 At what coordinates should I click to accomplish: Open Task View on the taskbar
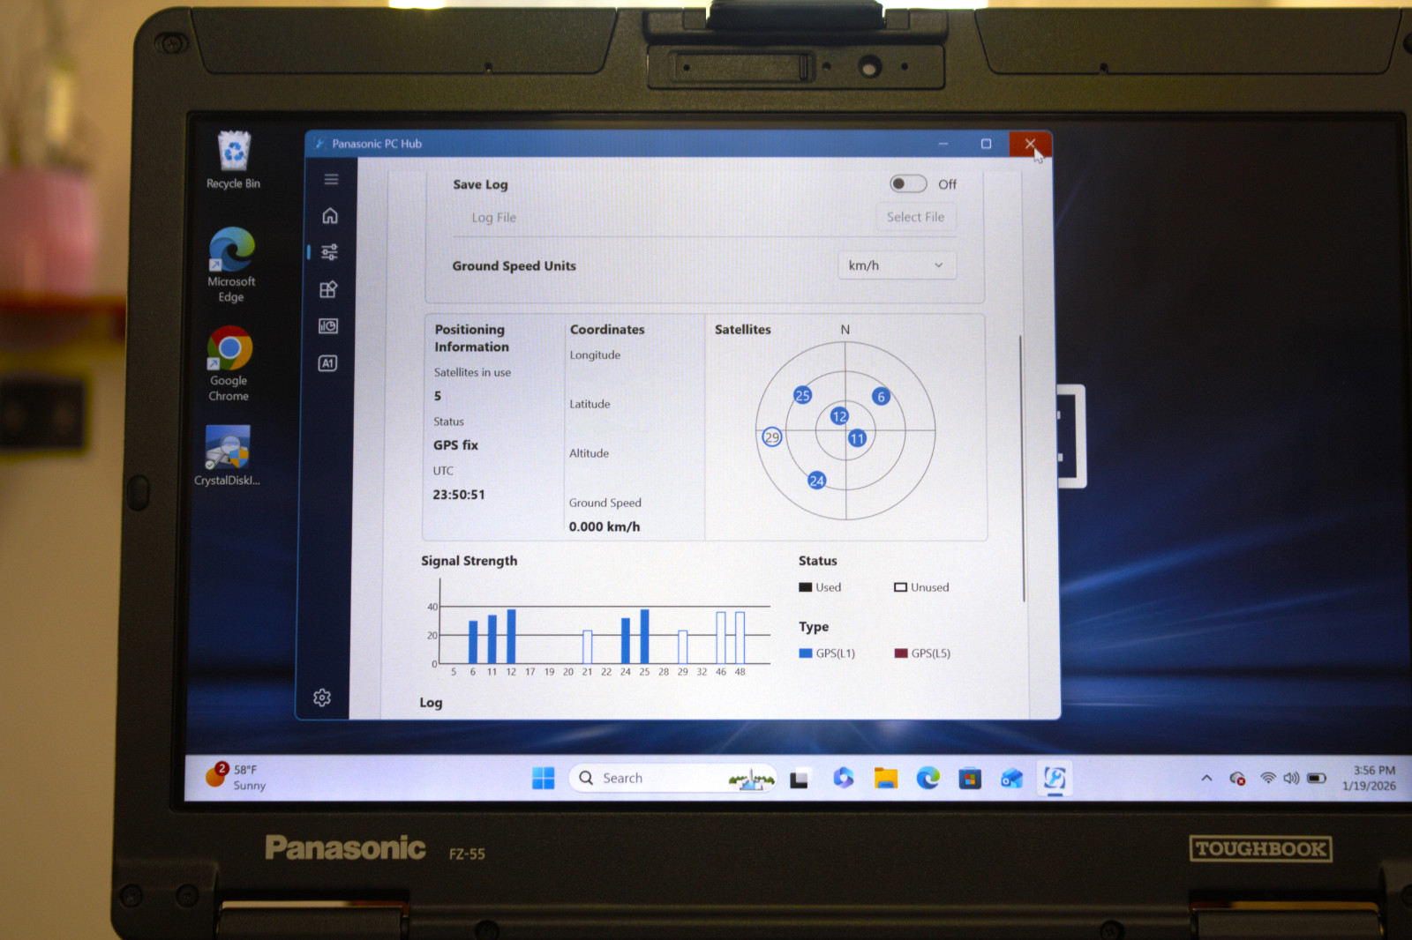click(x=800, y=779)
